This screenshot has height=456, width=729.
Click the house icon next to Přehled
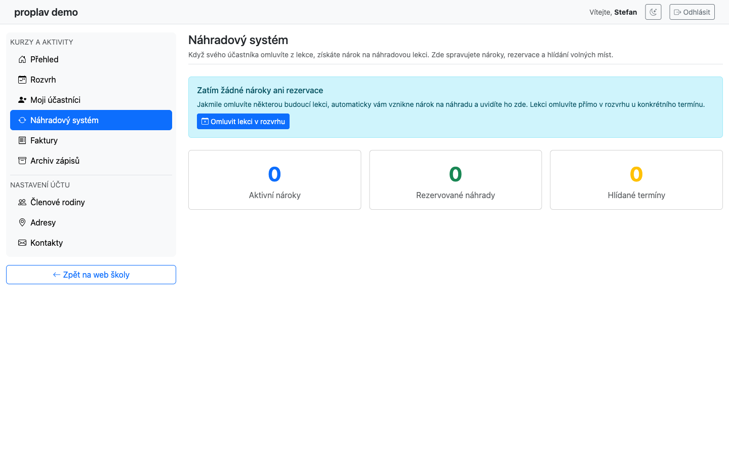click(22, 59)
